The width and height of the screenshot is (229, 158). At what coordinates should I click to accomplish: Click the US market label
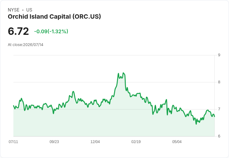29,10
